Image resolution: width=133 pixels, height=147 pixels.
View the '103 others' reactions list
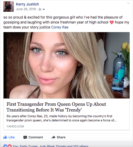pyautogui.click(x=81, y=146)
